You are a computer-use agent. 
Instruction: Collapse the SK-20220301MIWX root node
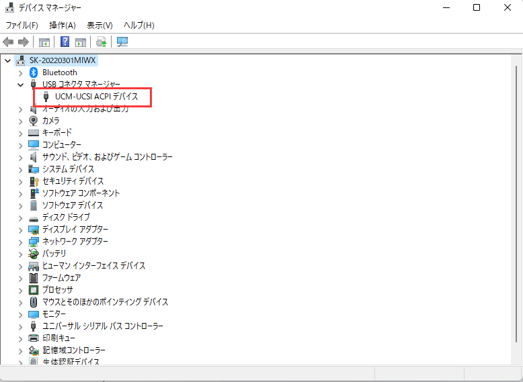click(x=7, y=60)
